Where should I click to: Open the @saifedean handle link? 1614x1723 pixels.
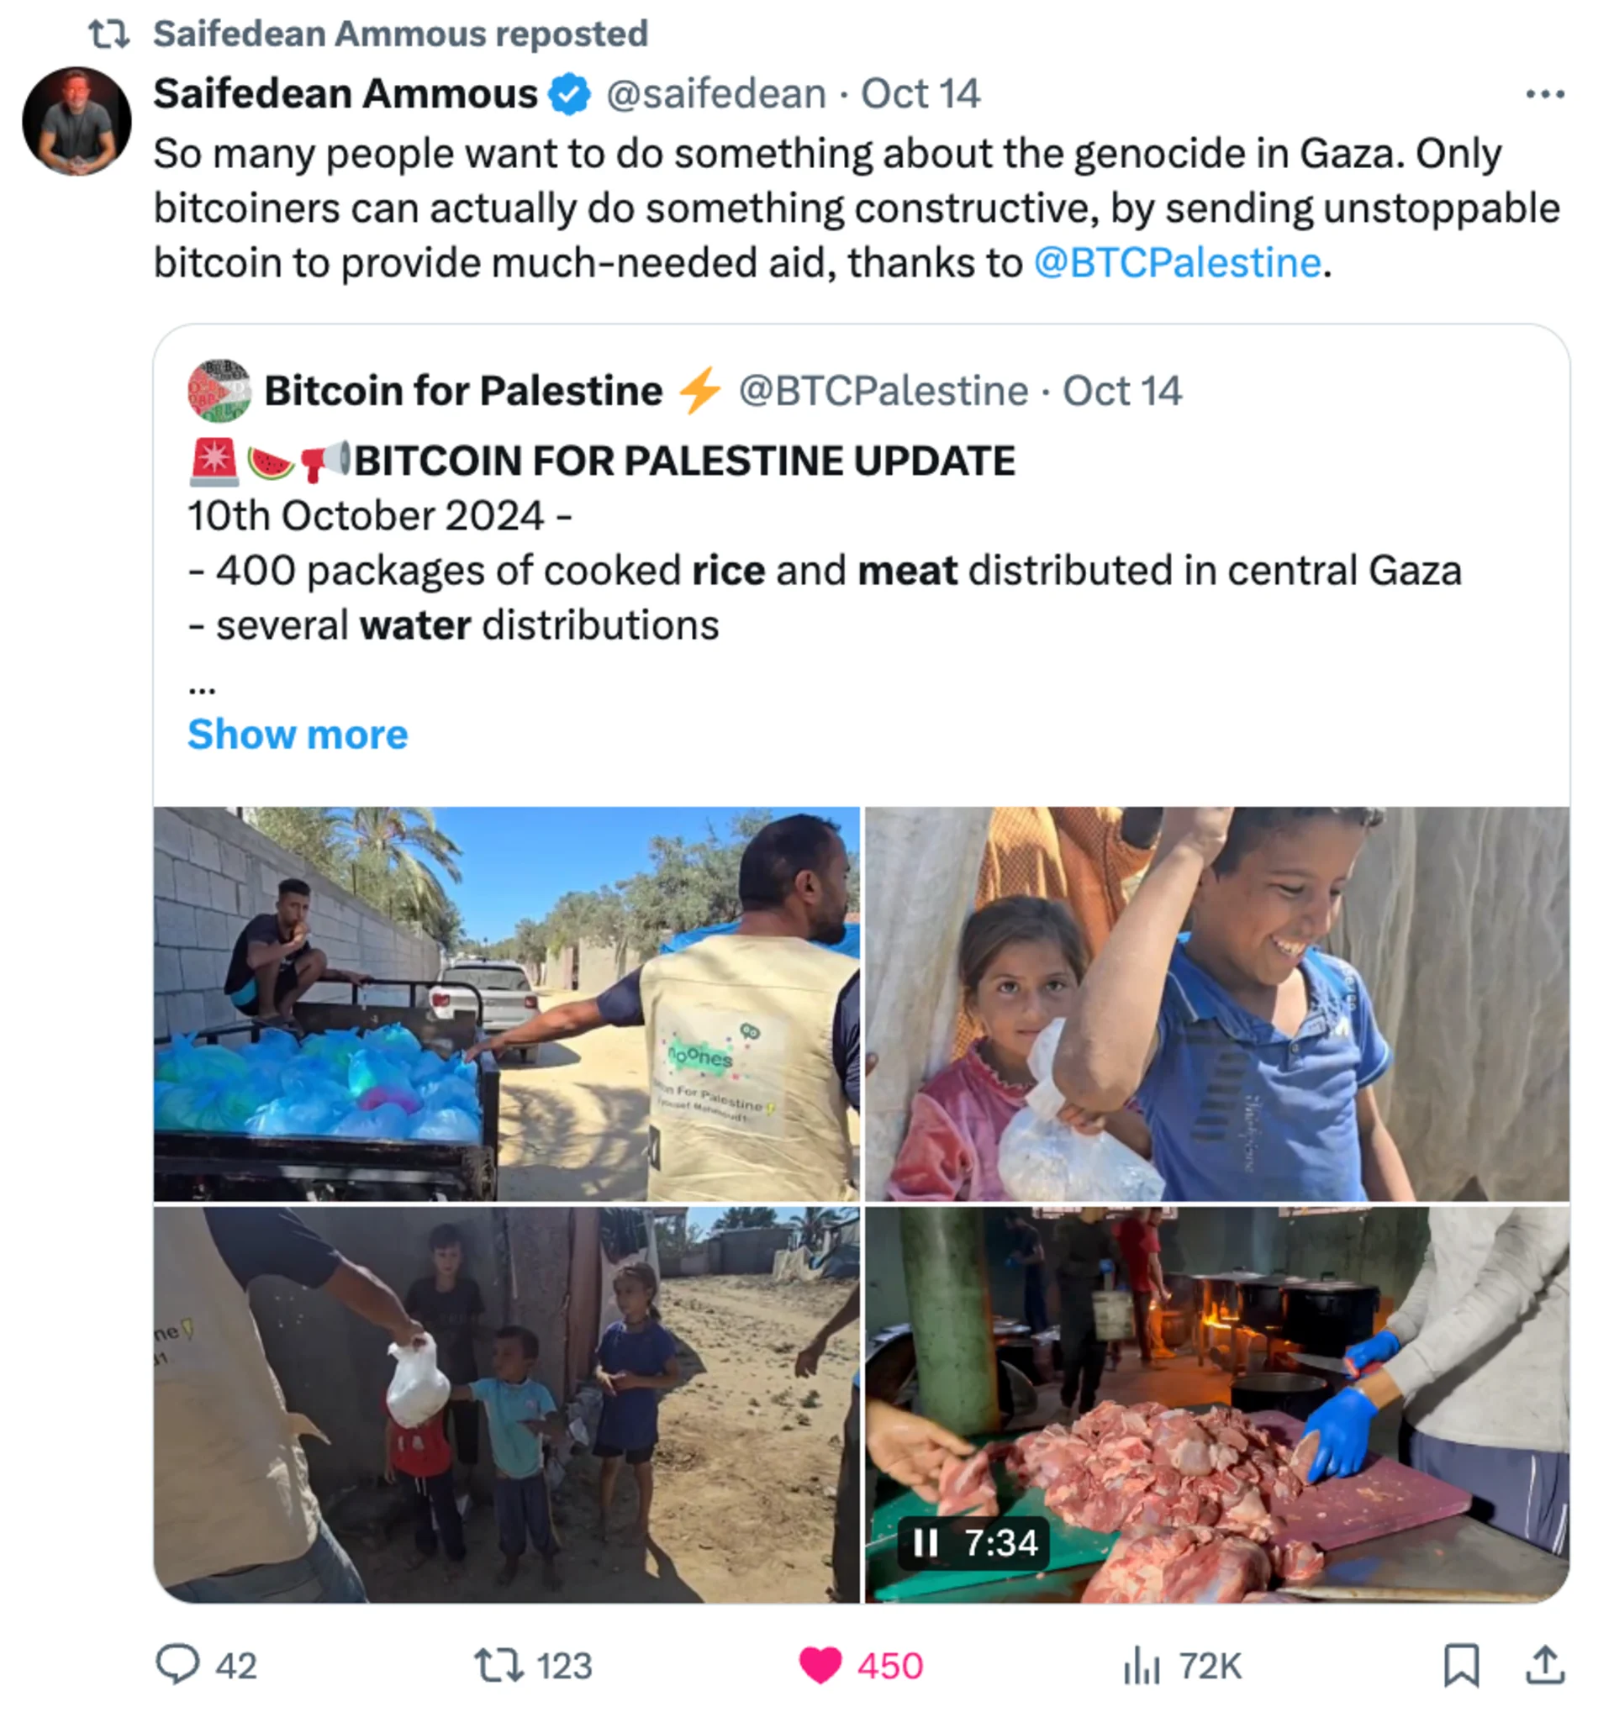[716, 93]
